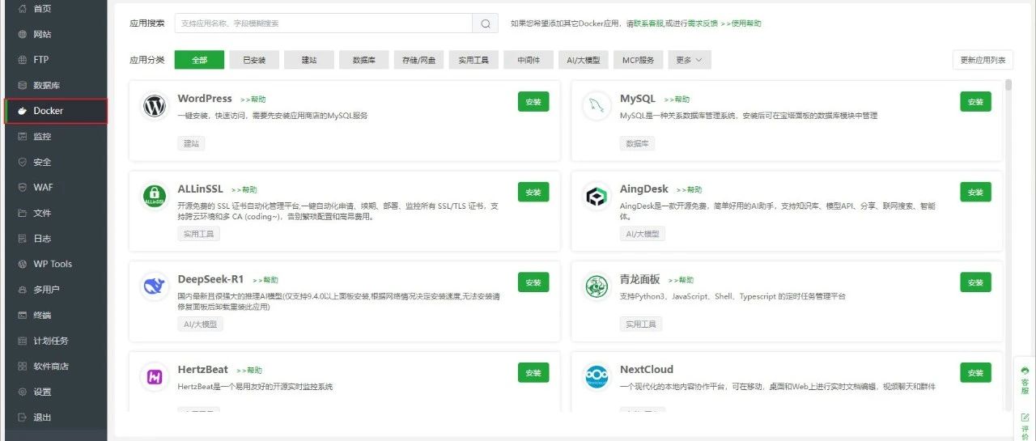This screenshot has width=1036, height=441.
Task: Open the MySQL >>帮助 link
Action: pos(677,100)
